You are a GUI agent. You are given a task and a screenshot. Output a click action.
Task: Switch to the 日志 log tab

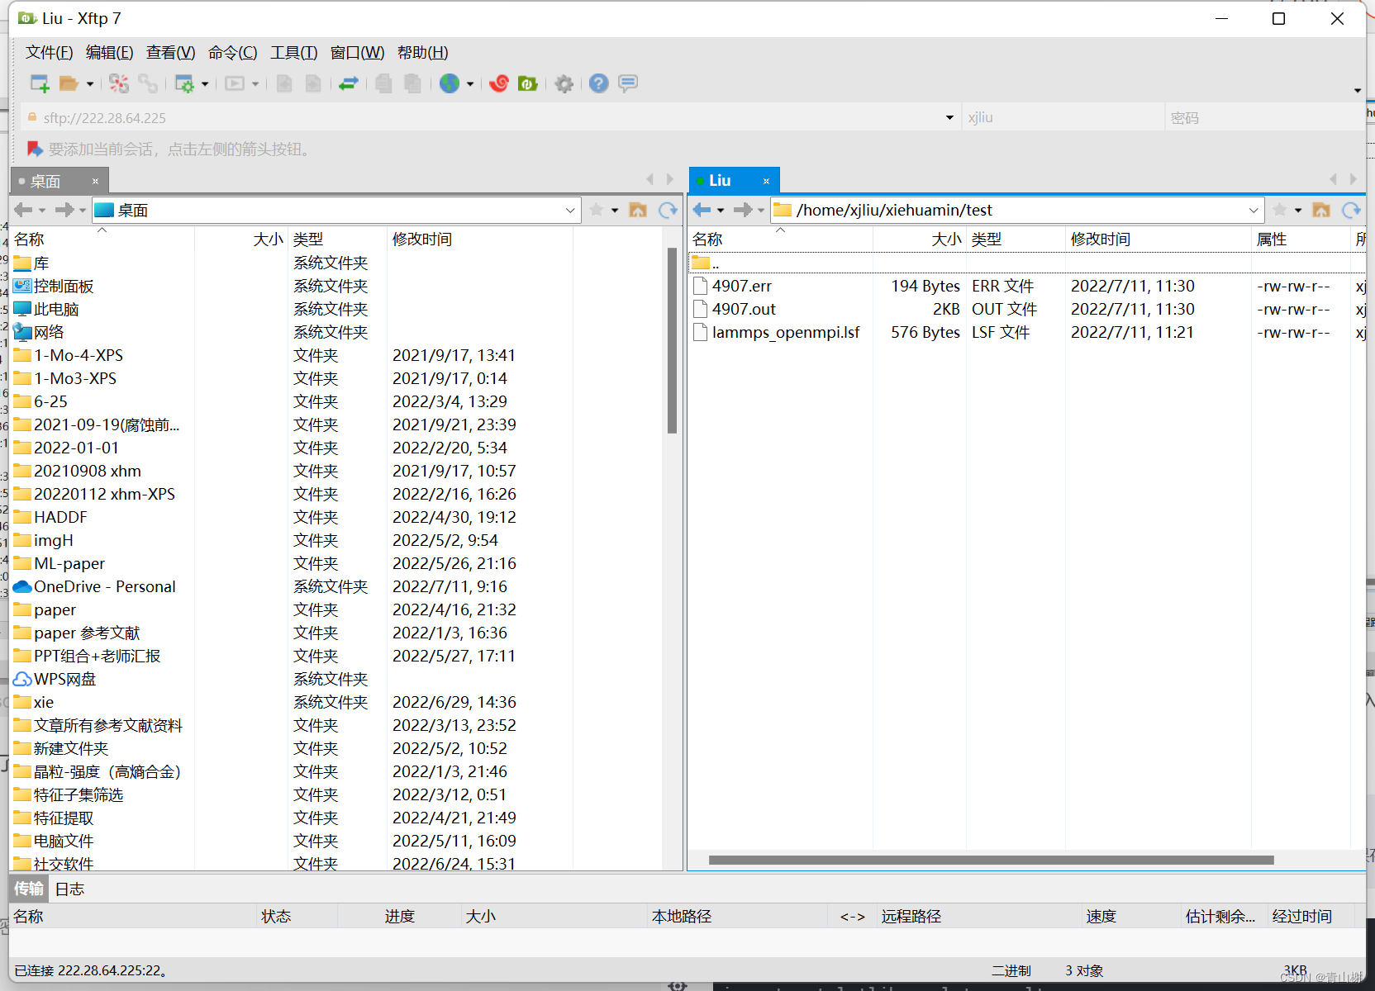pyautogui.click(x=69, y=889)
